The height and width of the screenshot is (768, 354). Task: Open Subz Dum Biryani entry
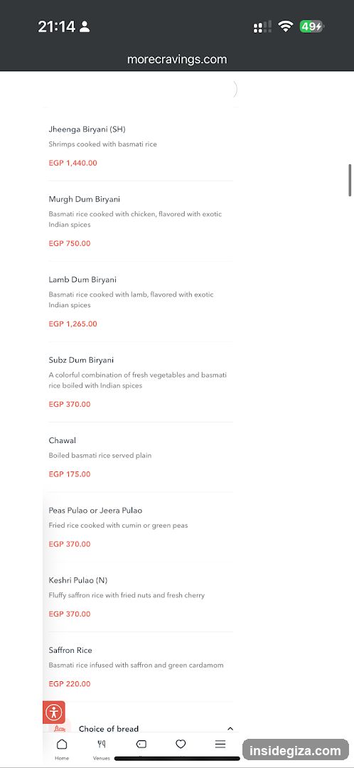tap(141, 382)
